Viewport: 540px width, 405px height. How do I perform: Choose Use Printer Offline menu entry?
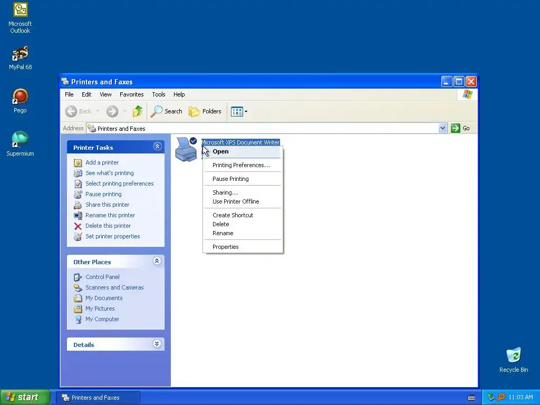coord(243,201)
